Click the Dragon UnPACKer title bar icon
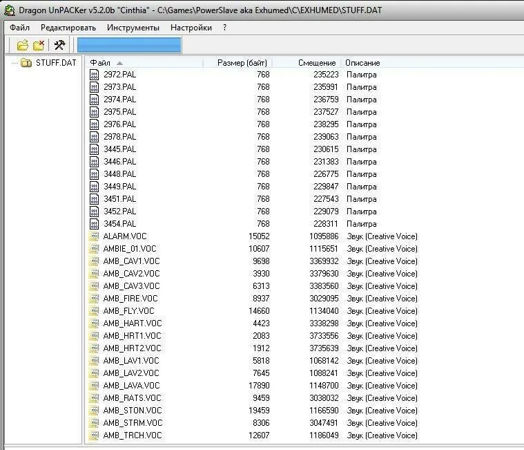524x450 pixels. click(9, 10)
